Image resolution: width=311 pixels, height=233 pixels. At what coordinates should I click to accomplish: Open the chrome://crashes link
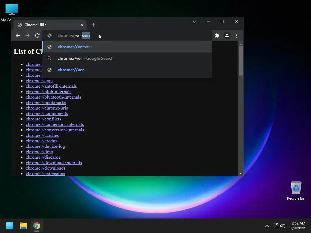(42, 135)
